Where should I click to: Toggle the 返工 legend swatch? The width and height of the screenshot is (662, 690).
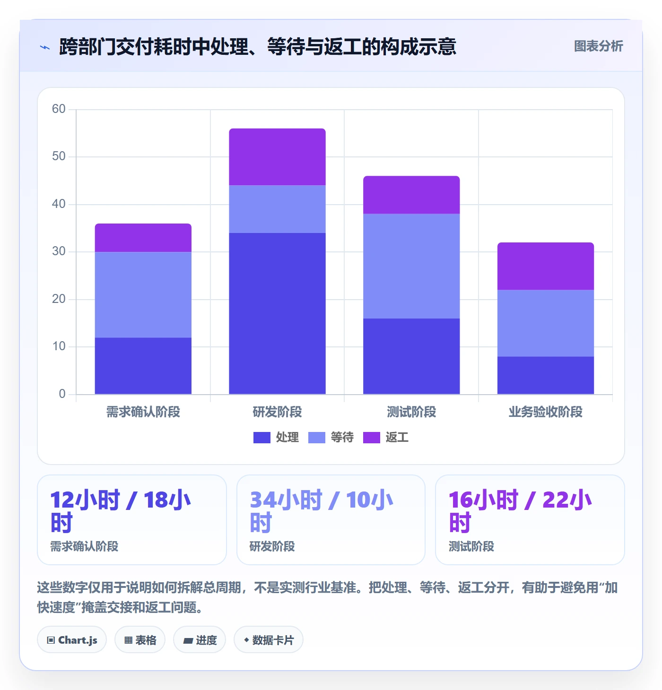pyautogui.click(x=372, y=438)
